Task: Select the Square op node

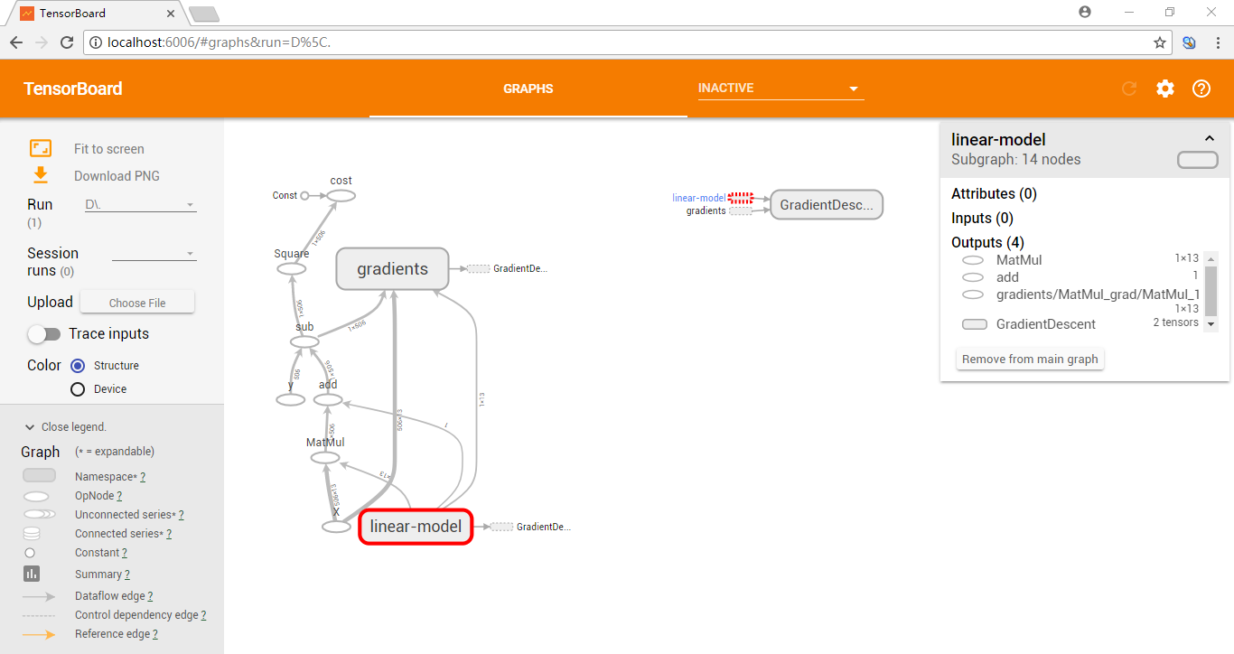Action: (291, 268)
